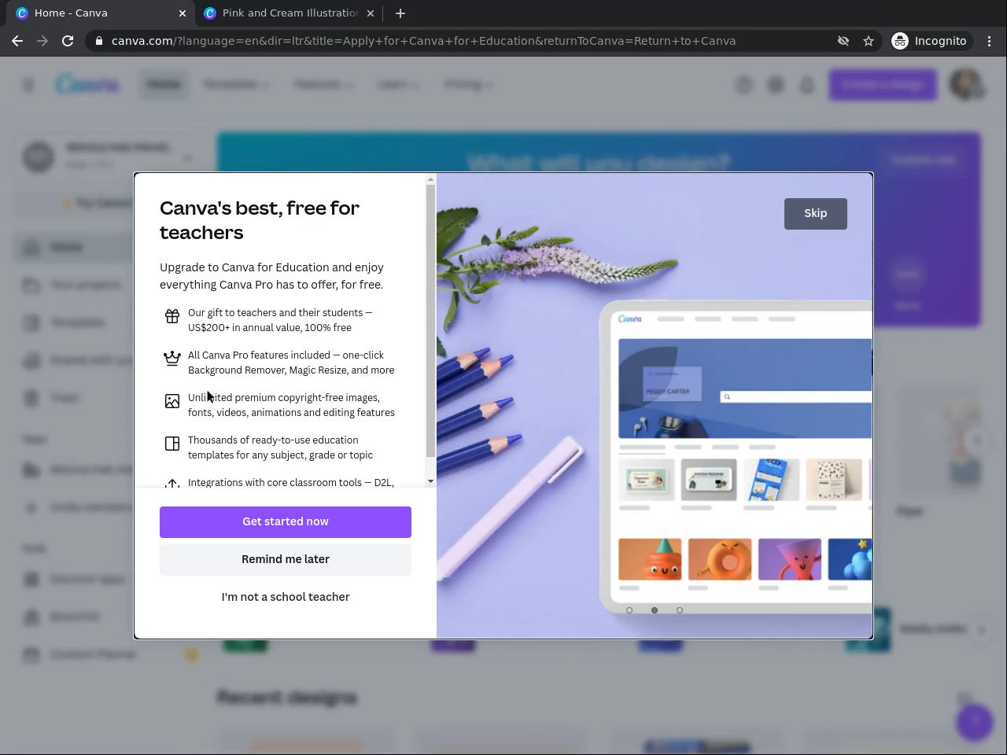Click the template layout icon beside education templates
This screenshot has height=755, width=1007.
click(x=172, y=444)
